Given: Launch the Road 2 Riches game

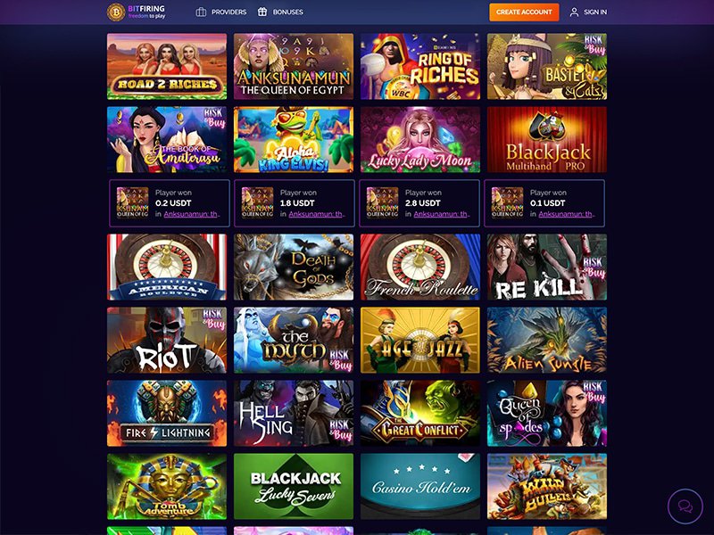Looking at the screenshot, I should 167,66.
